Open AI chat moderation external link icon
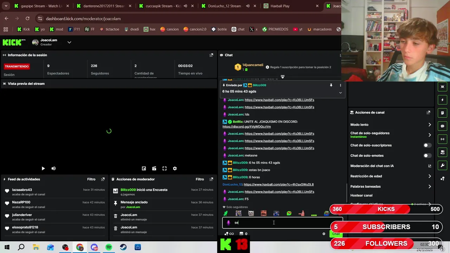Viewport: 450px width, 253px height. (x=430, y=166)
